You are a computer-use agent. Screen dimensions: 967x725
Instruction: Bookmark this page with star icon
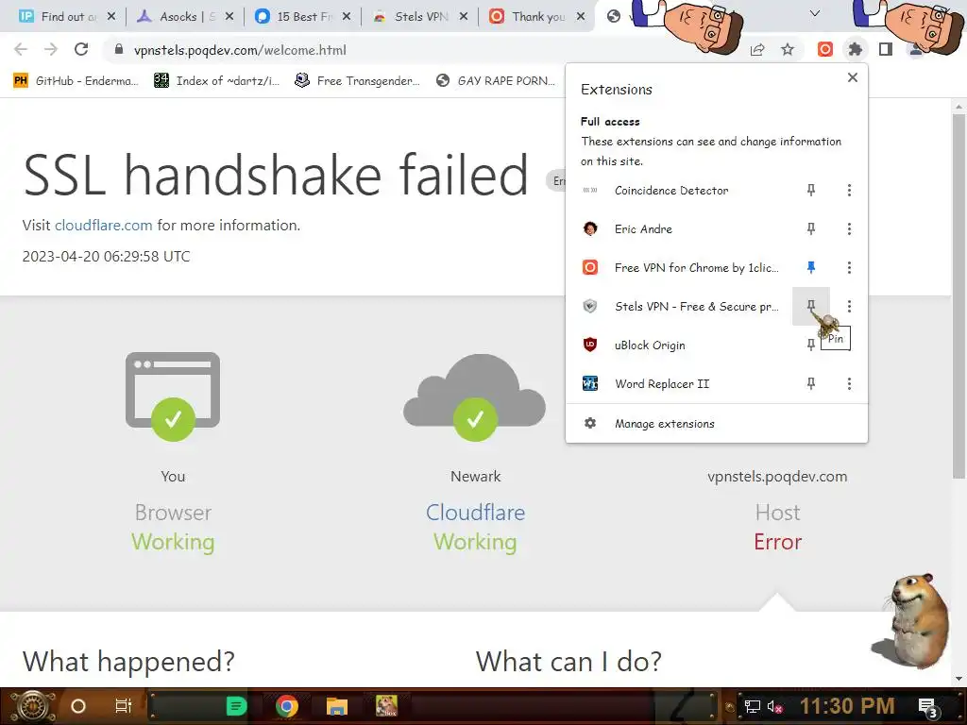[x=788, y=49]
